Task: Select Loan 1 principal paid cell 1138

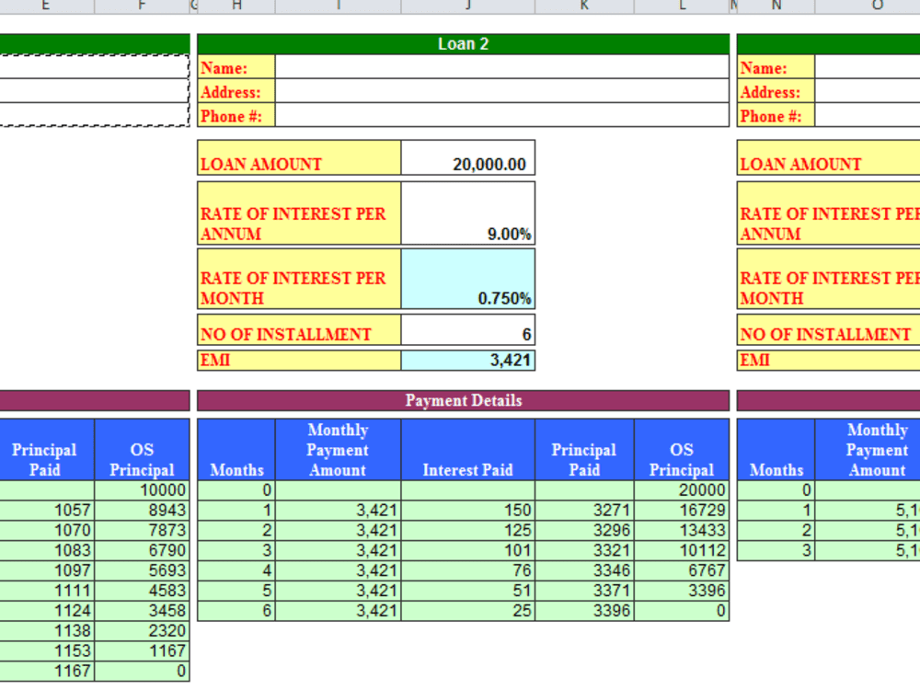Action: pos(47,631)
